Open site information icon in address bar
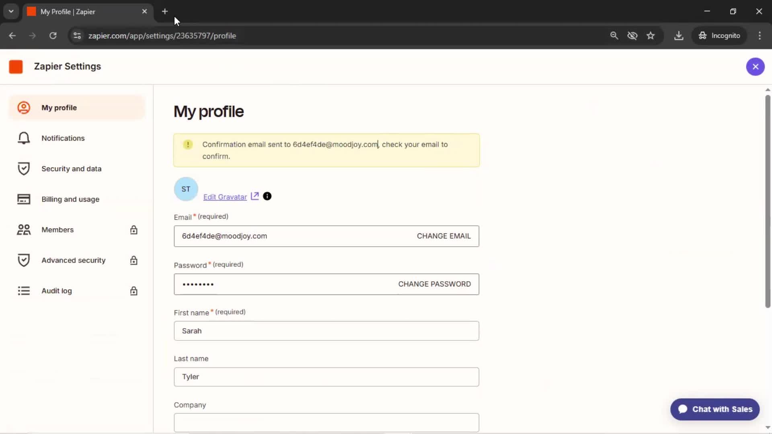 (77, 36)
